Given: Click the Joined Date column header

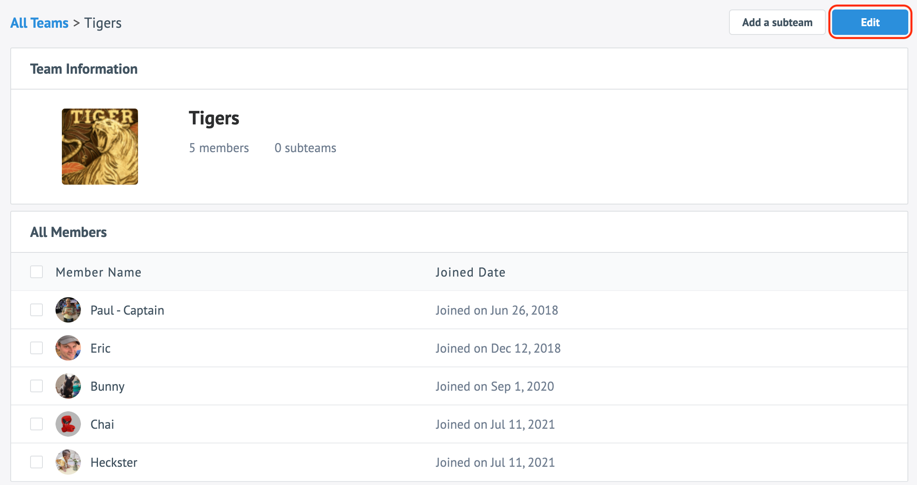Looking at the screenshot, I should [470, 272].
